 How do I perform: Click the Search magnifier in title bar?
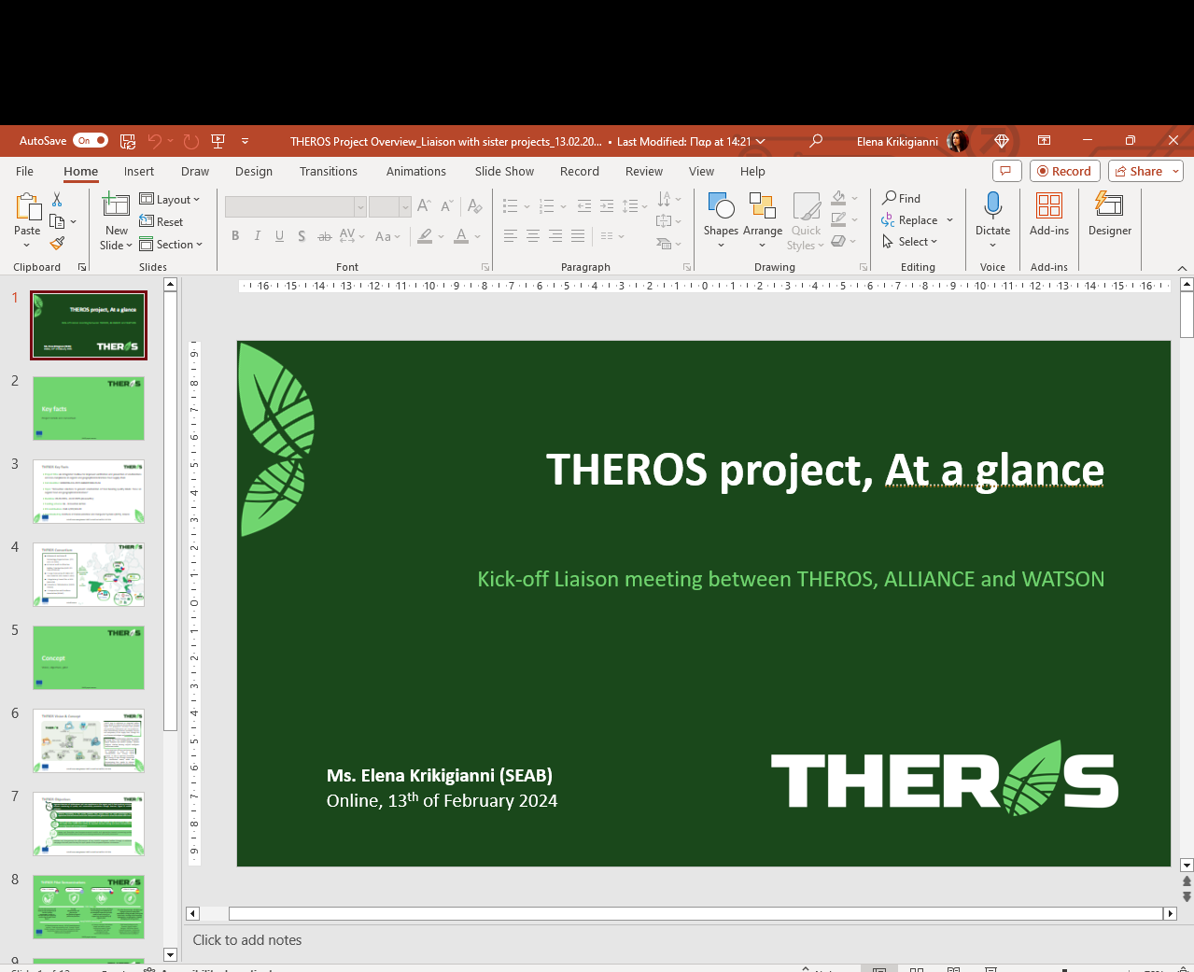click(816, 141)
